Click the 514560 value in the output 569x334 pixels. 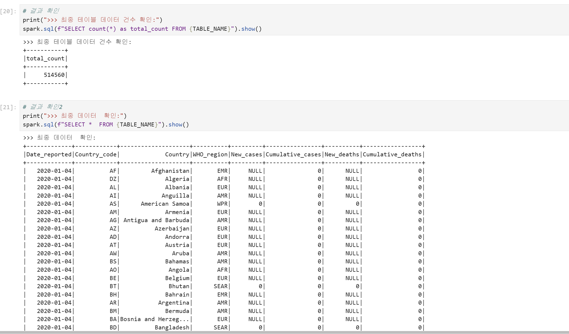click(x=54, y=75)
